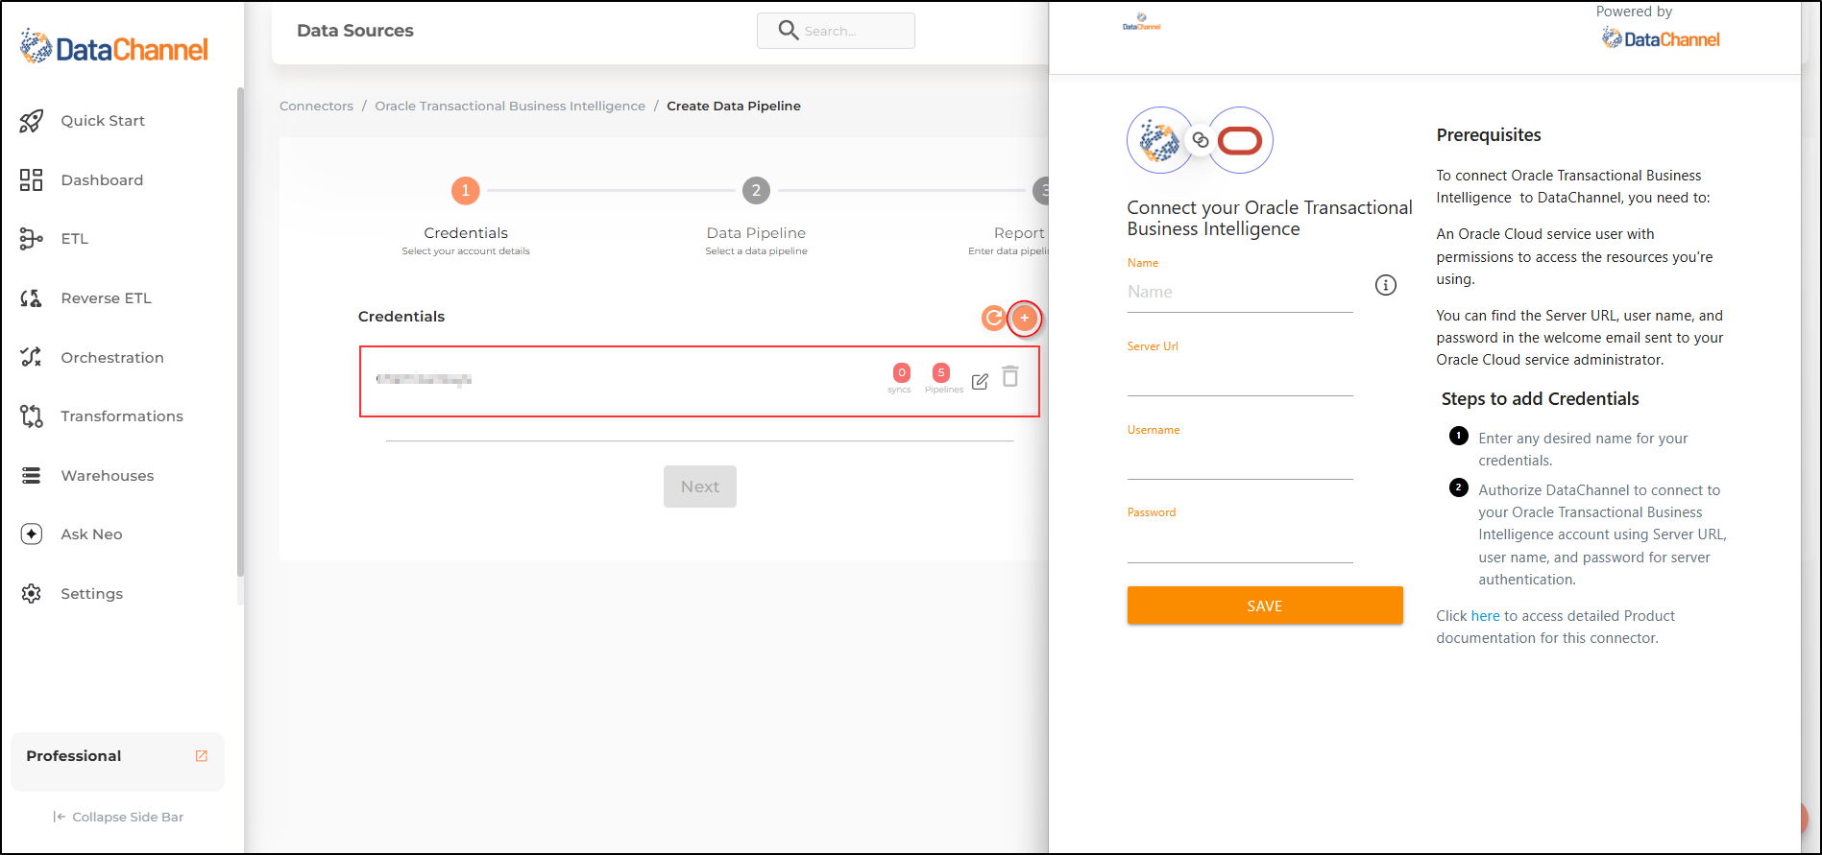Viewport: 1822px width, 855px height.
Task: Open Settings menu item
Action: pyautogui.click(x=92, y=594)
